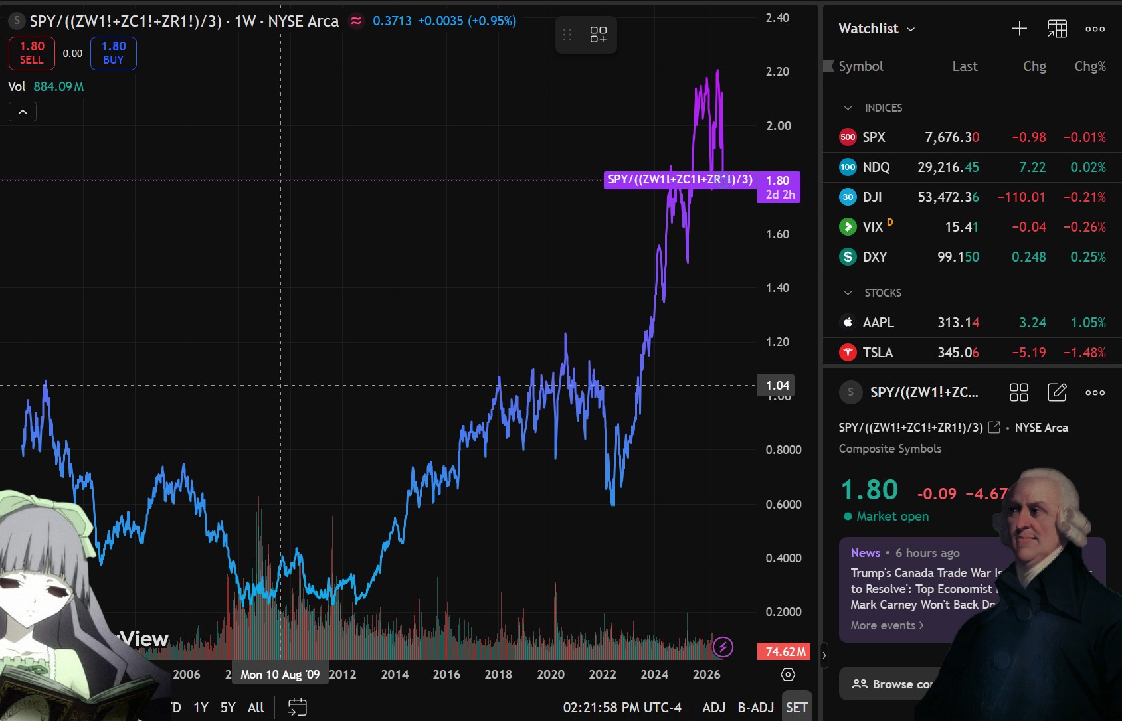The height and width of the screenshot is (721, 1122).
Task: Toggle the SET session option
Action: [x=797, y=708]
